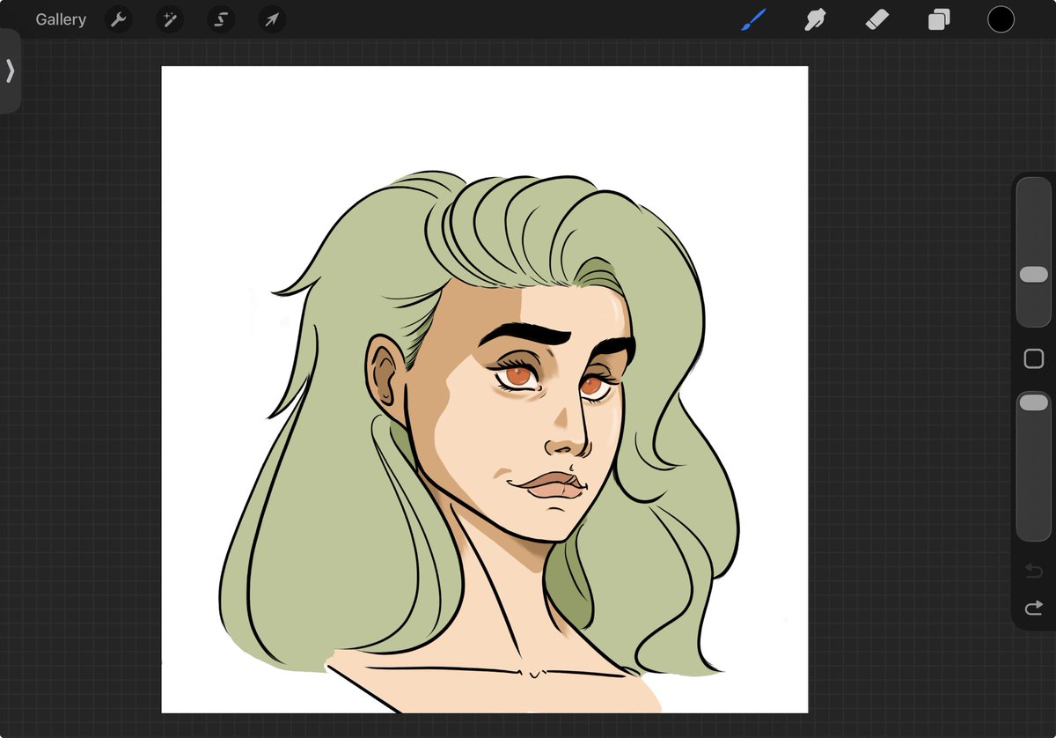Expand the left side panel chevron
The image size is (1056, 738).
pos(10,70)
